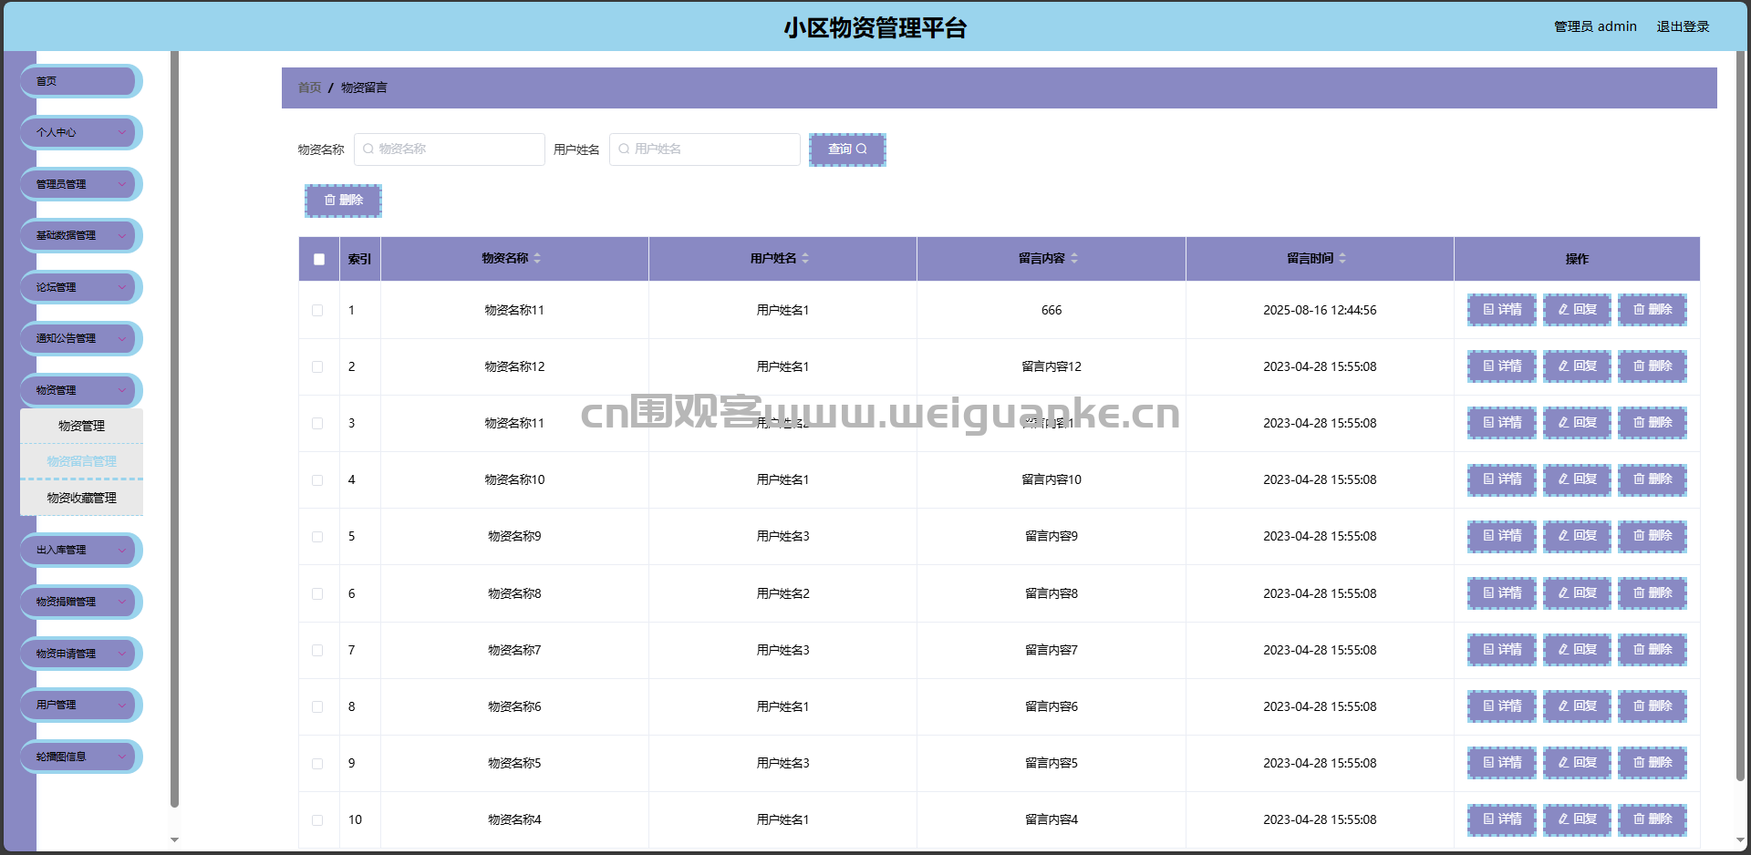Click the 查询 search icon button
Viewport: 1751px width, 855px height.
[847, 149]
